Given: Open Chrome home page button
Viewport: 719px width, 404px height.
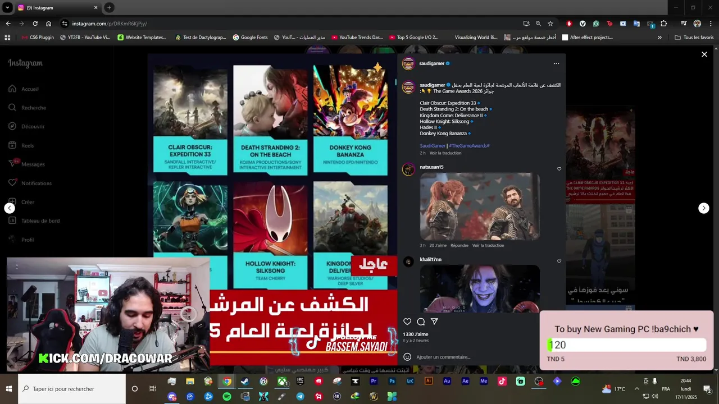Looking at the screenshot, I should pyautogui.click(x=48, y=24).
